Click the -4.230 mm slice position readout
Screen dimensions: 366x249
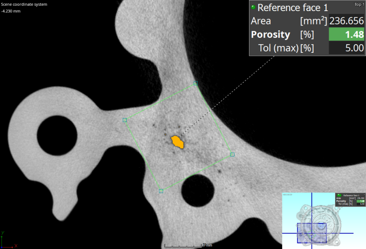pos(12,11)
